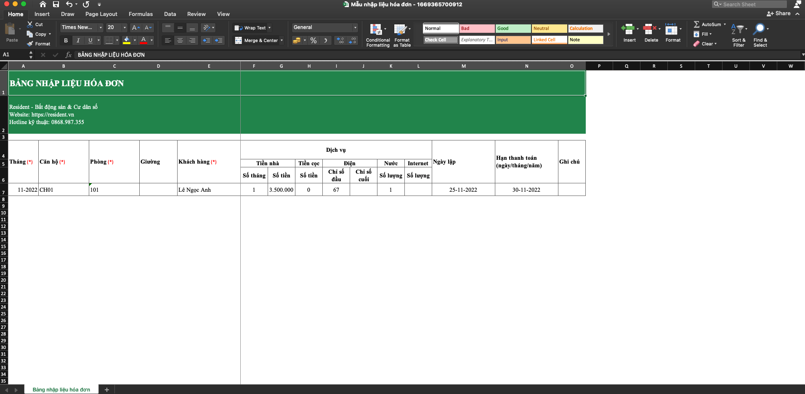The image size is (805, 394).
Task: Toggle Bold formatting
Action: click(66, 40)
